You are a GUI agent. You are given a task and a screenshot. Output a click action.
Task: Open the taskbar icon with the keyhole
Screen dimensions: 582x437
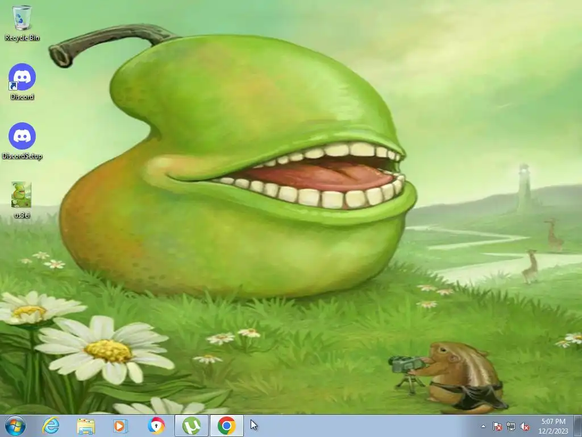[x=156, y=426]
